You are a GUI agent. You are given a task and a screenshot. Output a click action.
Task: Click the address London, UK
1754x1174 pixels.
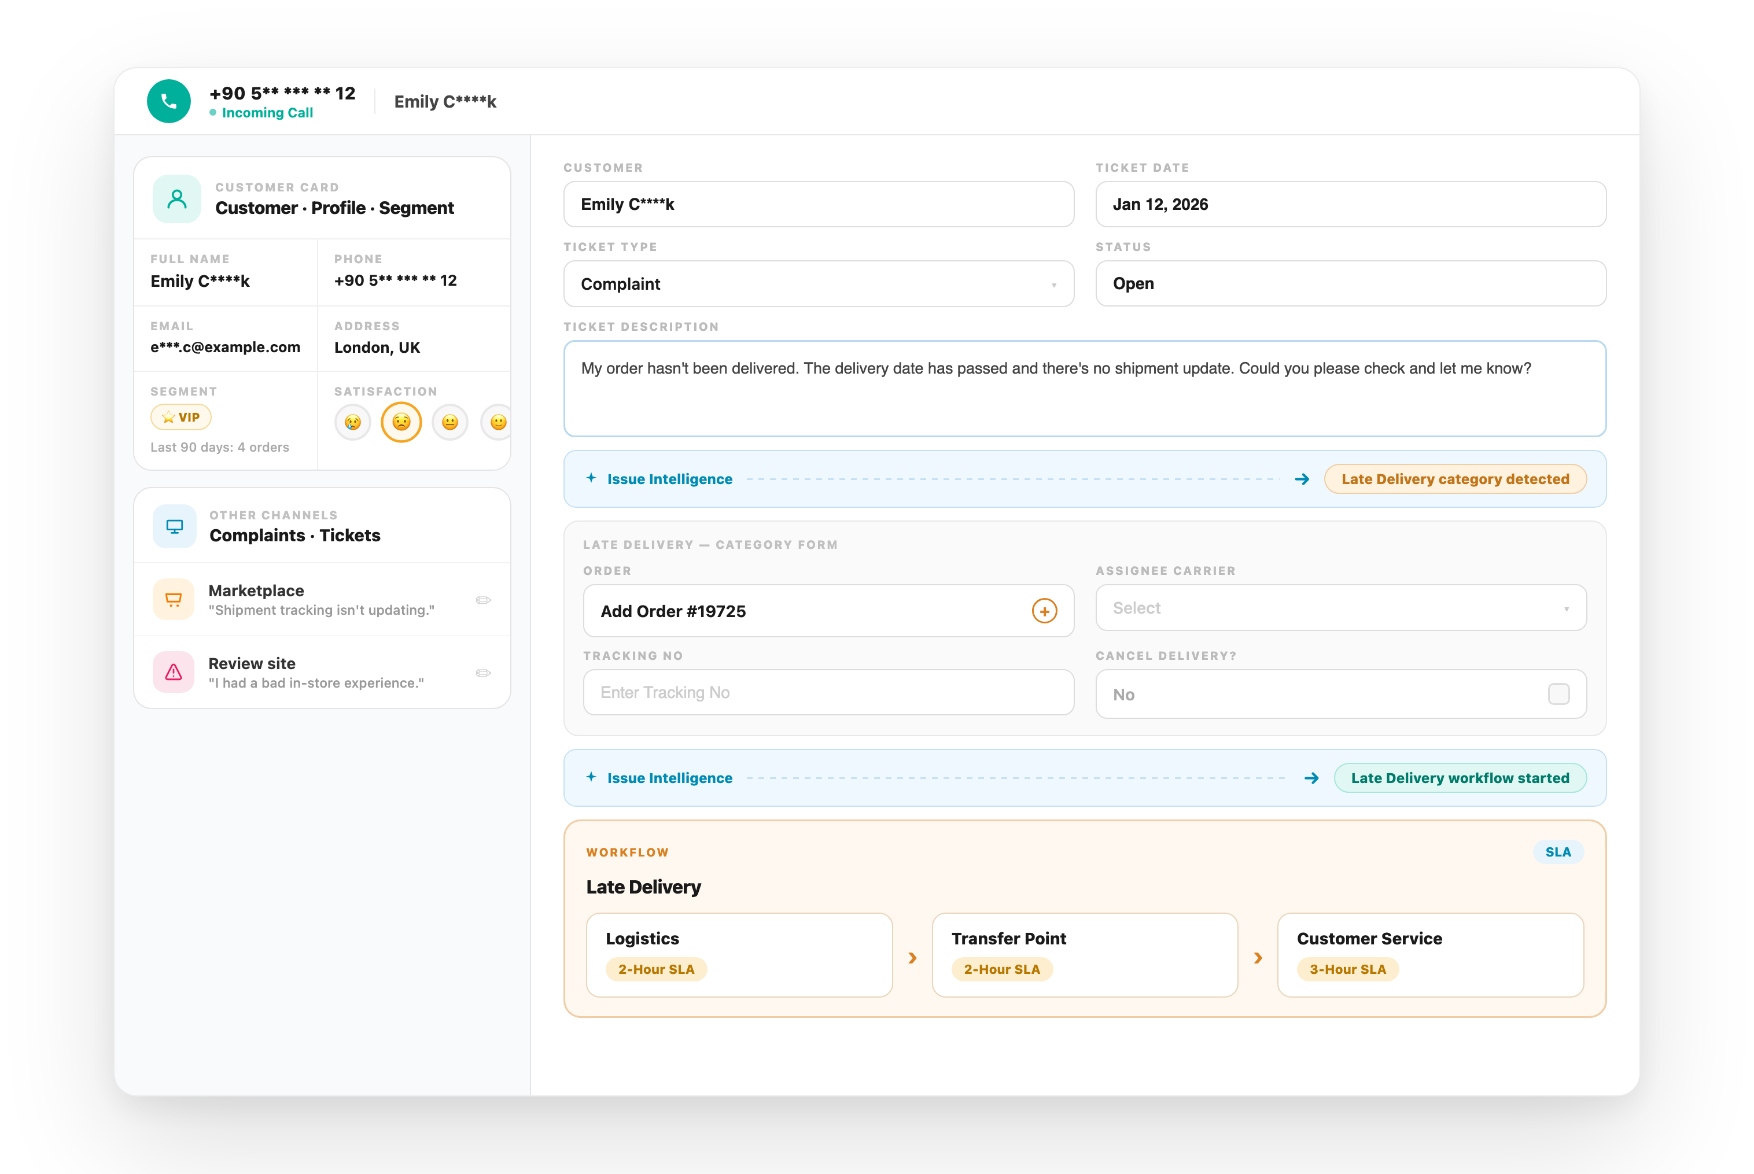tap(377, 348)
